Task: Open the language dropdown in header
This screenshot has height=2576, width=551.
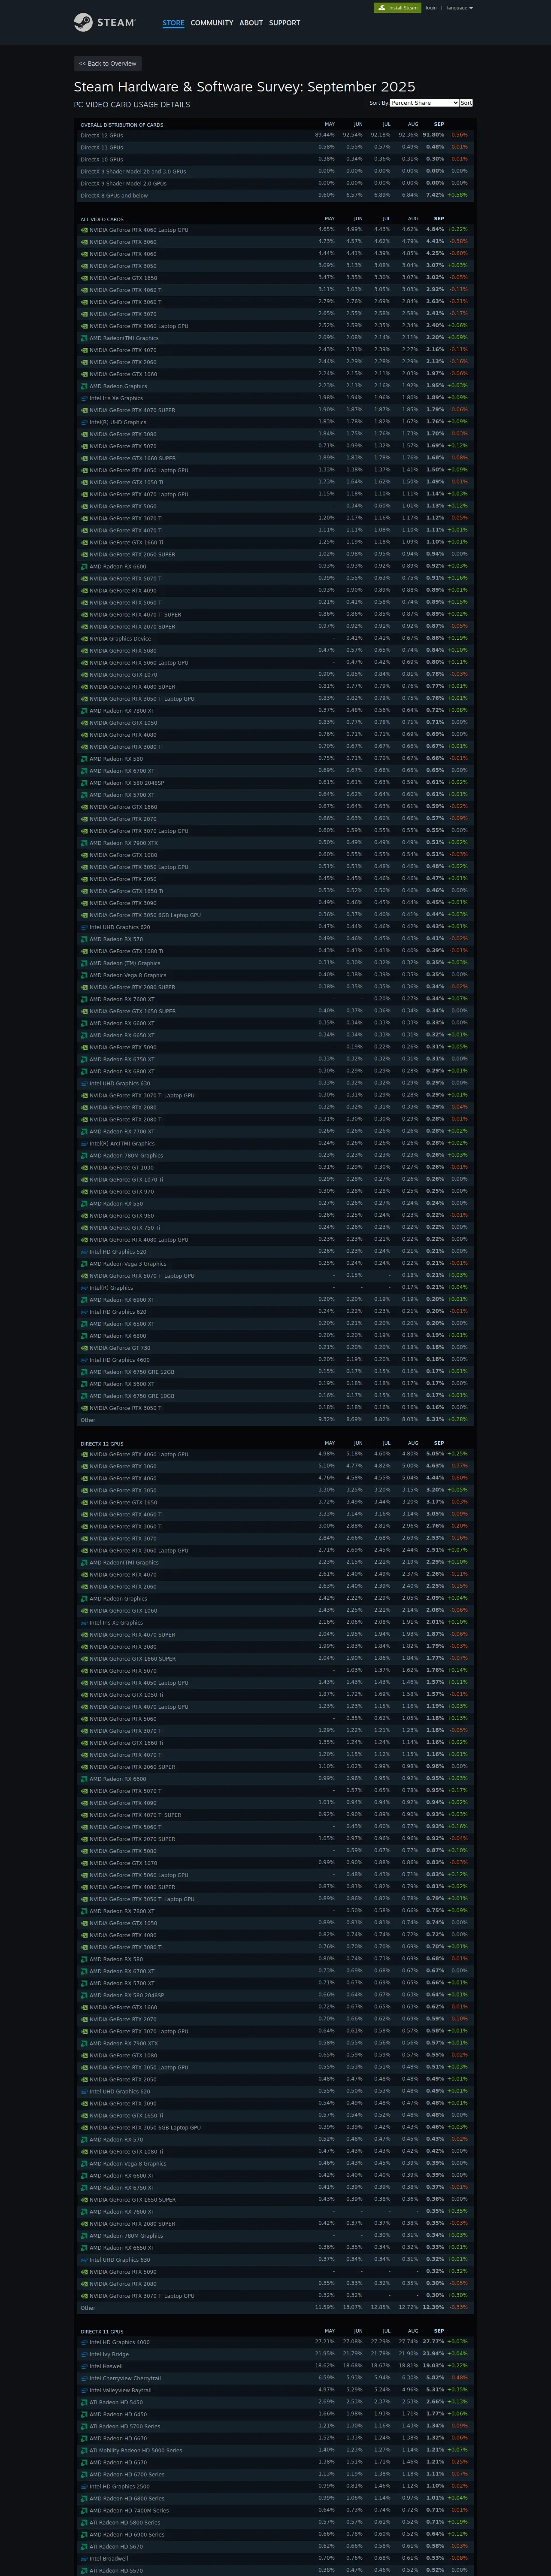Action: pyautogui.click(x=460, y=8)
